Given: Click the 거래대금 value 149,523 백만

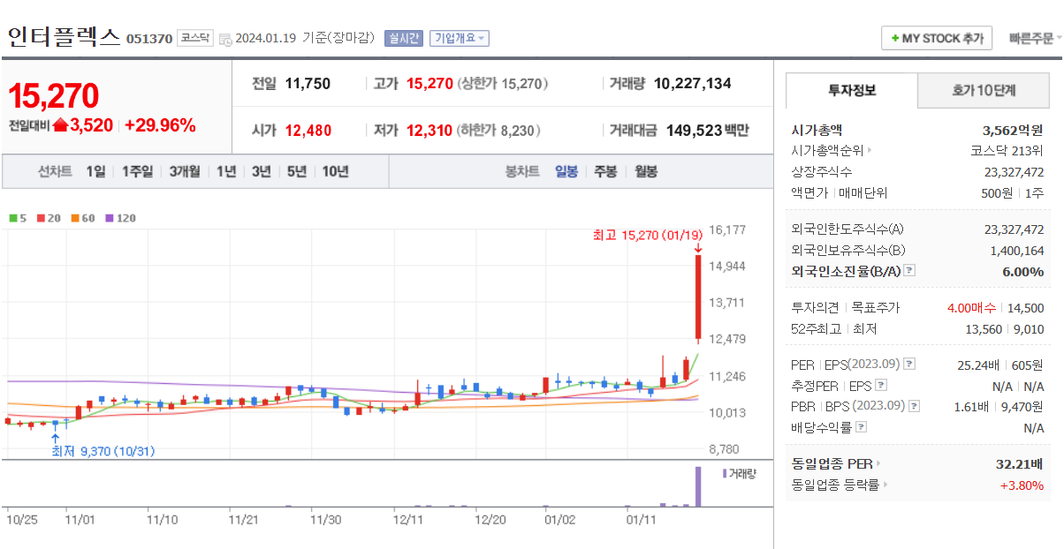Looking at the screenshot, I should pyautogui.click(x=707, y=131).
